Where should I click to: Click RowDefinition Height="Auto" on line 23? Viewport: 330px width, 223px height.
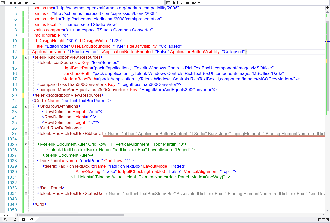pyautogui.click(x=73, y=112)
